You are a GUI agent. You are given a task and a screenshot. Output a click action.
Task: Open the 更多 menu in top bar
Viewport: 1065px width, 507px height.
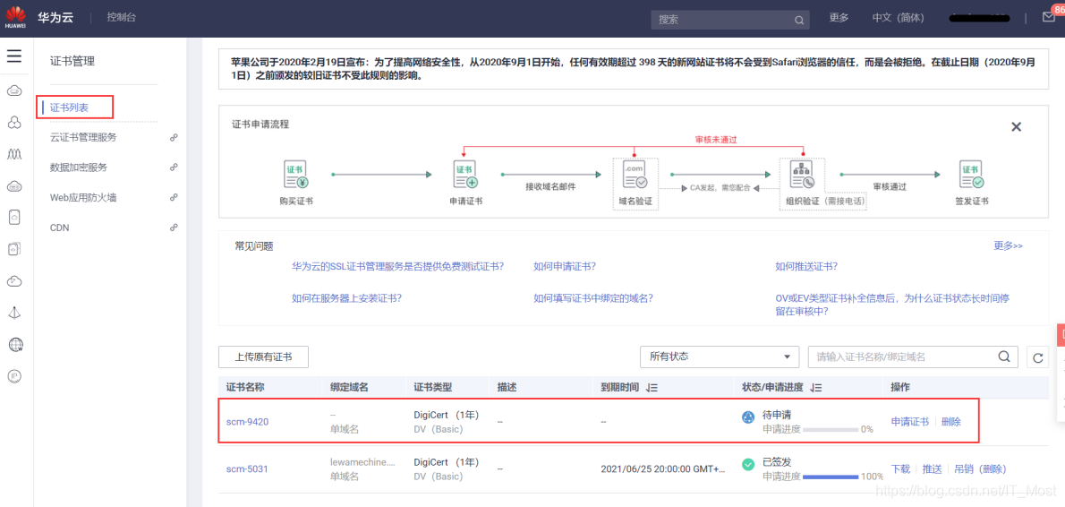point(839,18)
